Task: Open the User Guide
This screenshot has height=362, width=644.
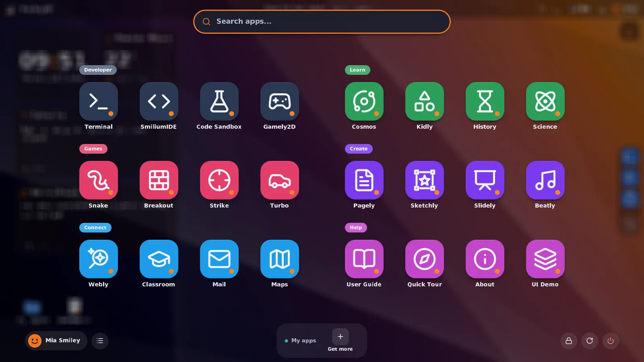Action: point(364,259)
